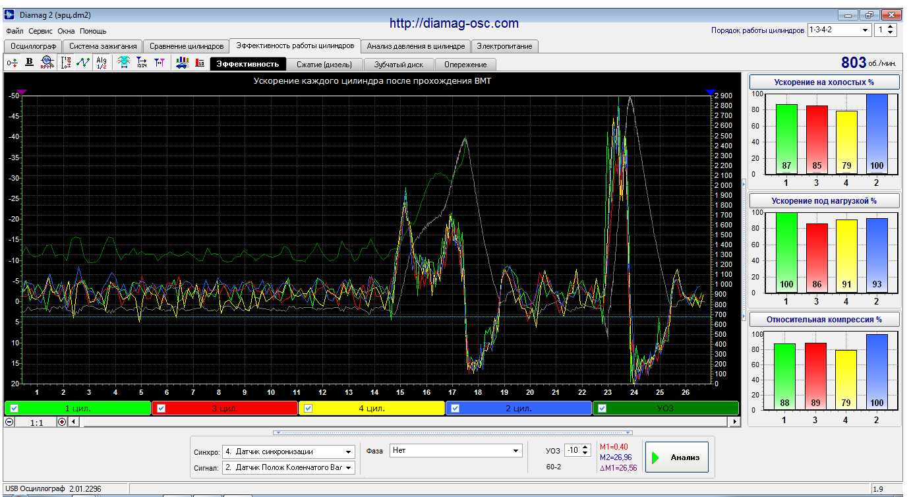Select the Эффективность sub-tab
911x497 pixels.
coord(248,64)
